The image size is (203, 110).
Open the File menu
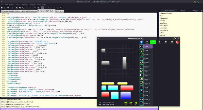pyautogui.click(x=2, y=5)
